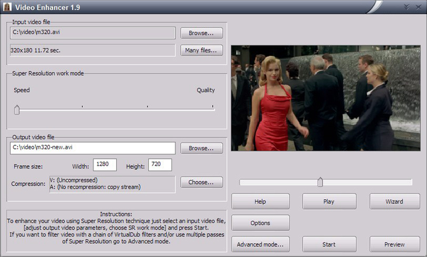Play the video preview
This screenshot has width=427, height=257.
click(x=329, y=201)
